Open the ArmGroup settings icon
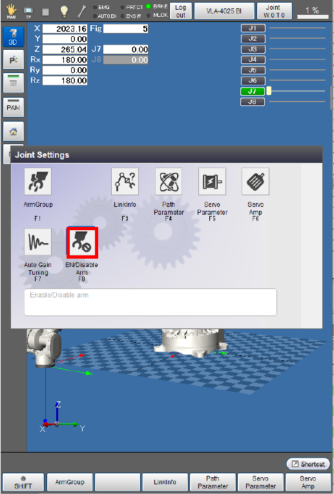Viewport: 334px width, 494px height. pos(37,182)
